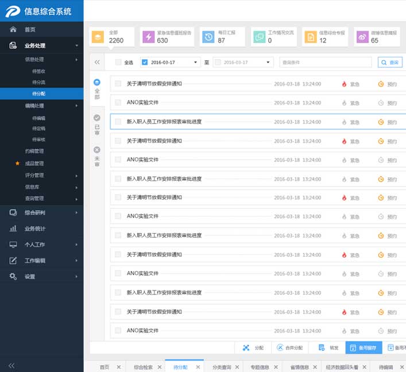Image resolution: width=406 pixels, height=372 pixels.
Task: Tick the checkbox of the bottommost ANO实验文件 row
Action: [118, 330]
